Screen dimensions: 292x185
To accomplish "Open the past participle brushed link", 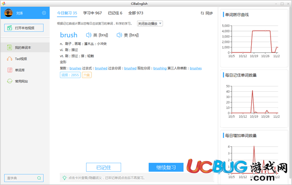I will pos(130,68).
